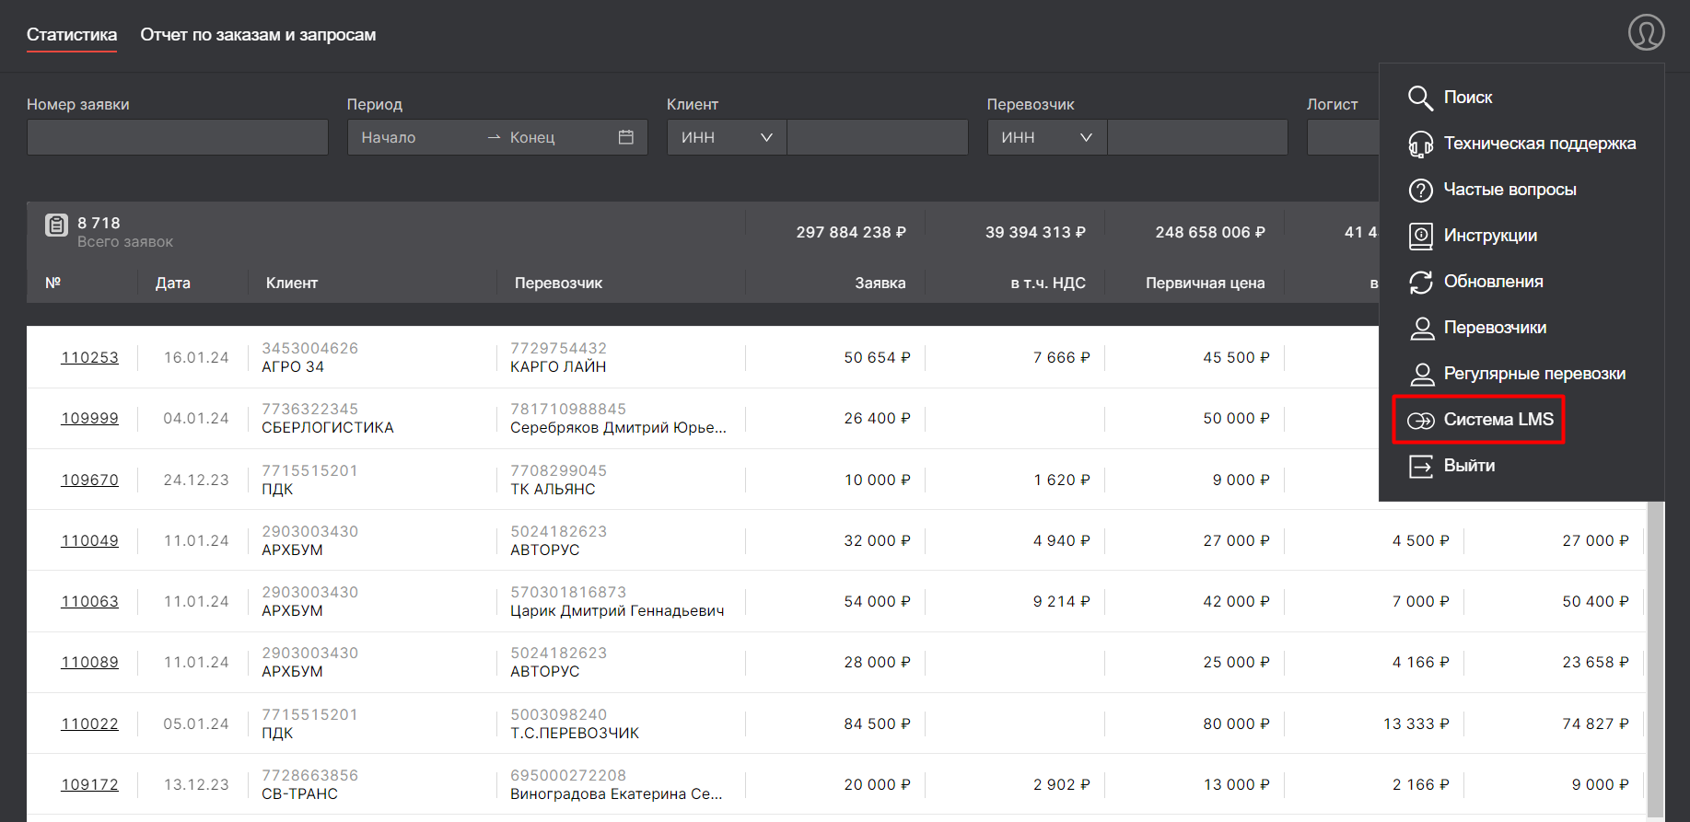Viewport: 1690px width, 822px height.
Task: Click the 248 658 006 ₽ total
Action: 1210,232
